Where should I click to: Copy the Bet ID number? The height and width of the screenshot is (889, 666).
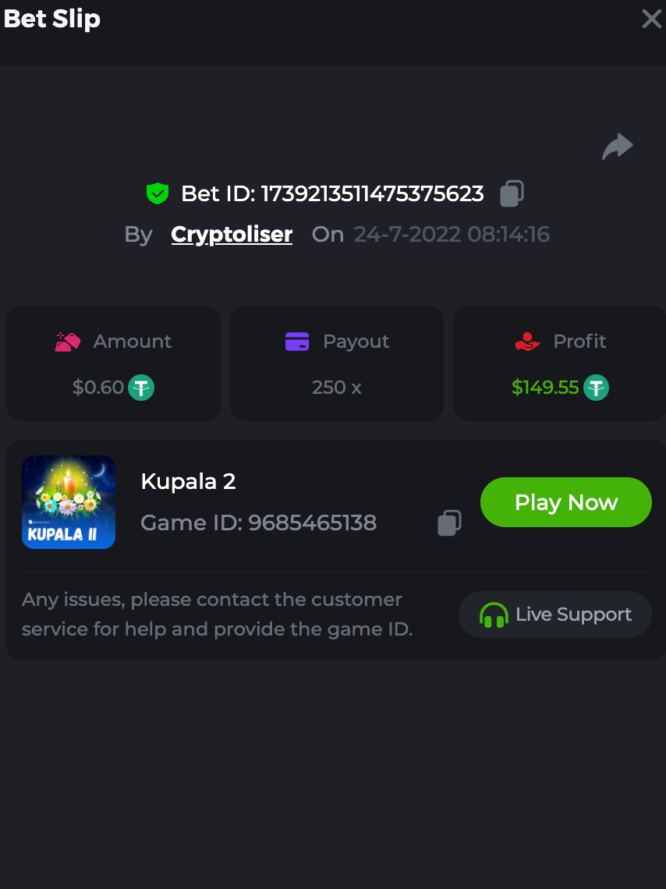[x=512, y=193]
